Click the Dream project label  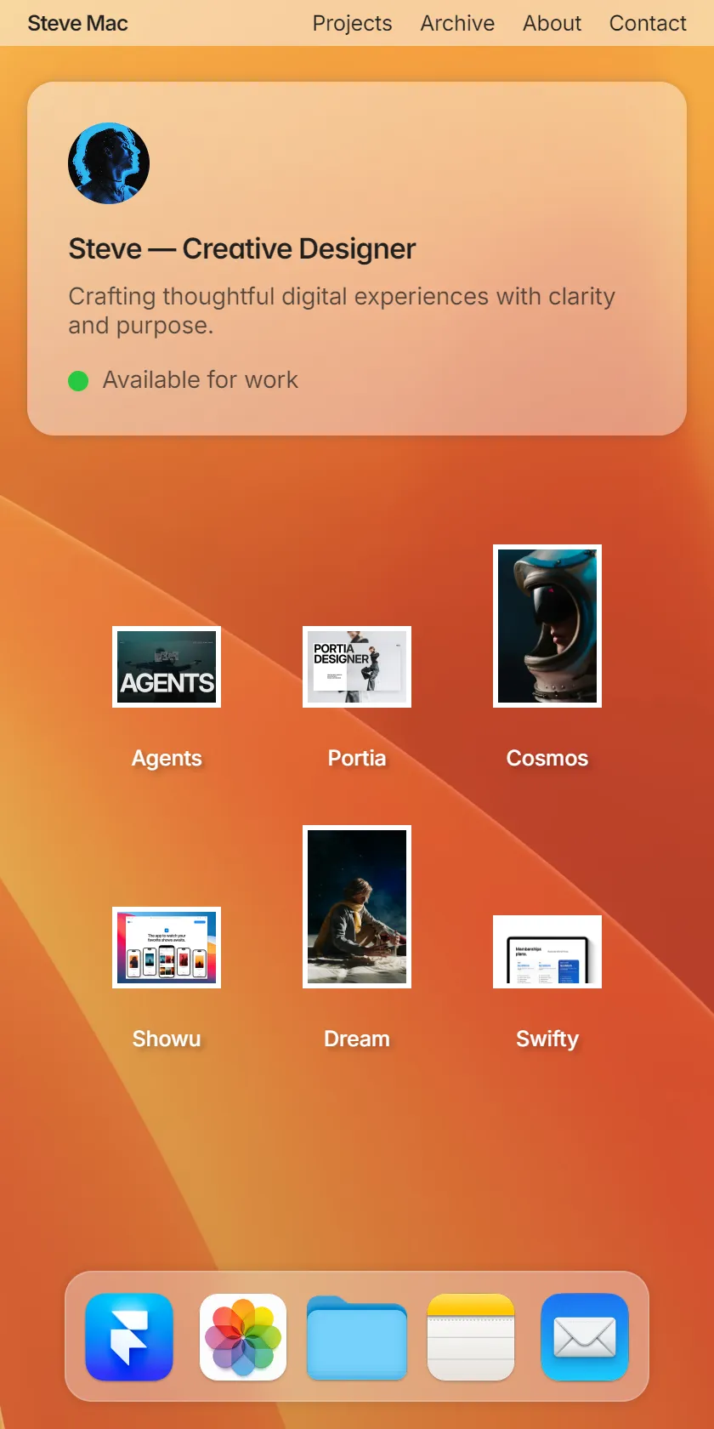pos(357,1039)
